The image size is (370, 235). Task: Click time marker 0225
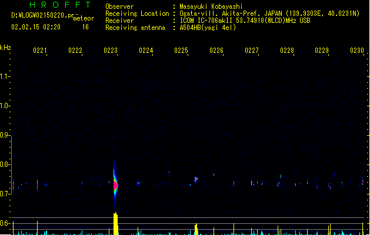pyautogui.click(x=181, y=51)
